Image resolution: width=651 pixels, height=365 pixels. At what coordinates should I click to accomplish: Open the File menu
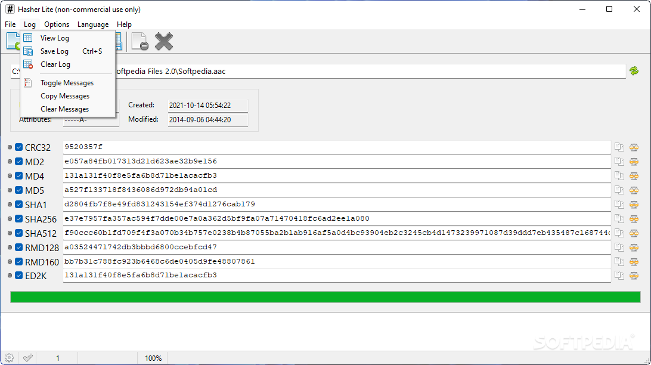point(10,24)
